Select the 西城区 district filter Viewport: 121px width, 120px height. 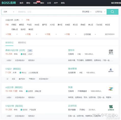tap(83, 25)
